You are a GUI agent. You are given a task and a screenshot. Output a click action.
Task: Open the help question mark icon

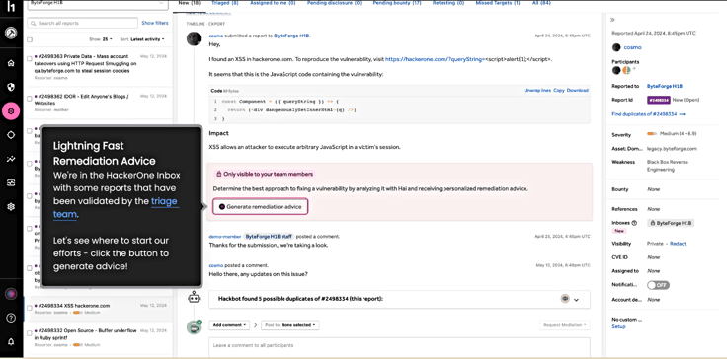click(11, 318)
